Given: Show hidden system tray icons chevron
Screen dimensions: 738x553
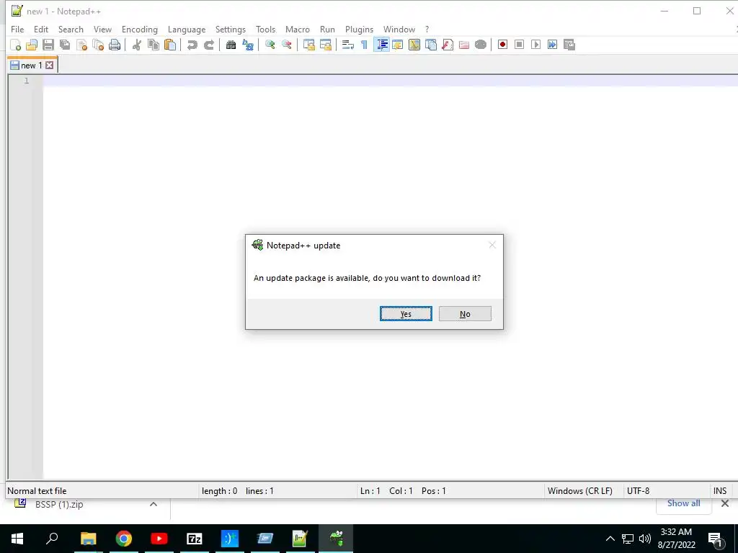Looking at the screenshot, I should (610, 539).
